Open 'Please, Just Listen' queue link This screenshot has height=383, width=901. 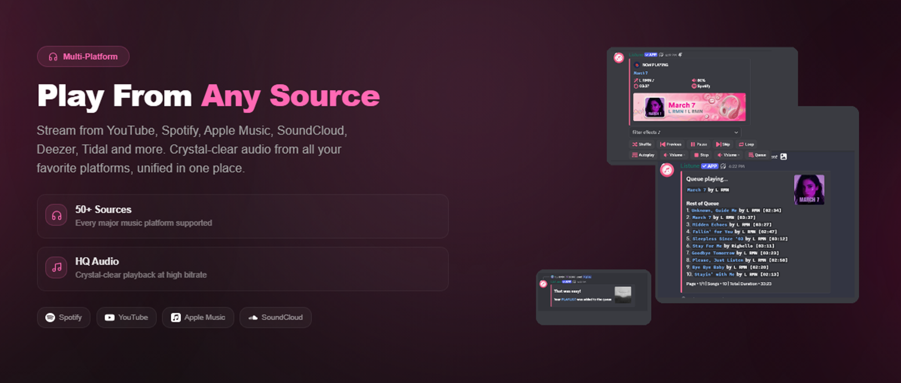click(x=718, y=260)
